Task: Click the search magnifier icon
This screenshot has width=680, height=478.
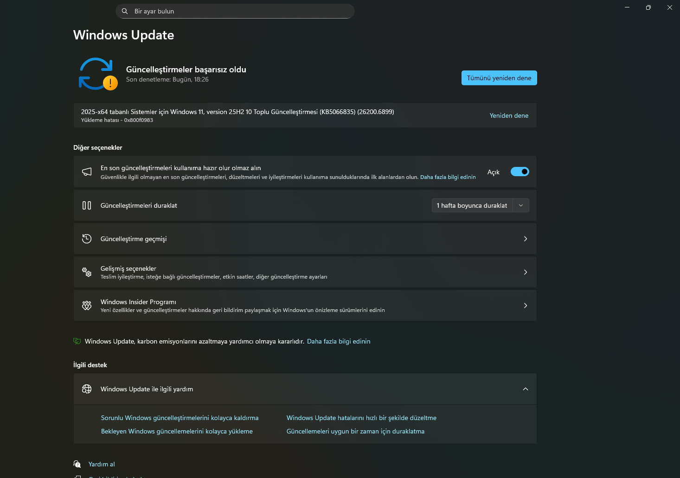Action: click(125, 11)
